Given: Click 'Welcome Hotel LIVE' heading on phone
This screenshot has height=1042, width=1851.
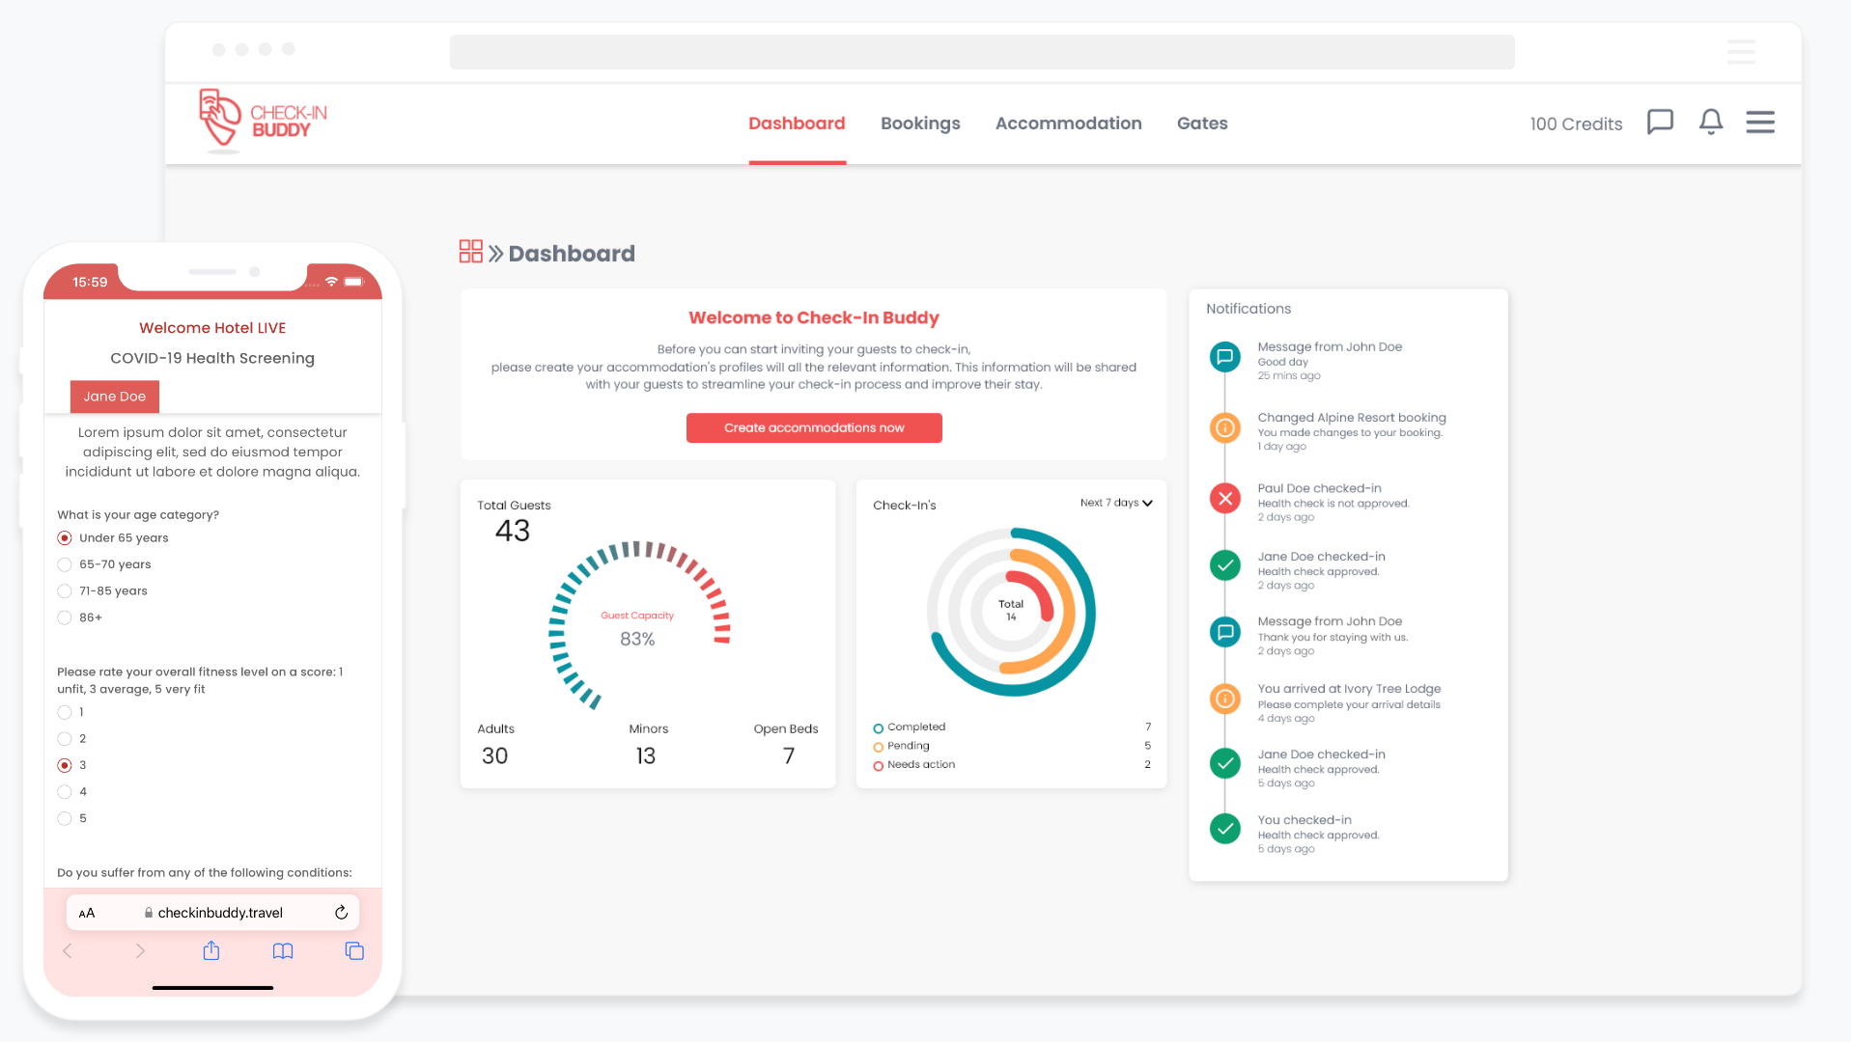Looking at the screenshot, I should pos(212,328).
